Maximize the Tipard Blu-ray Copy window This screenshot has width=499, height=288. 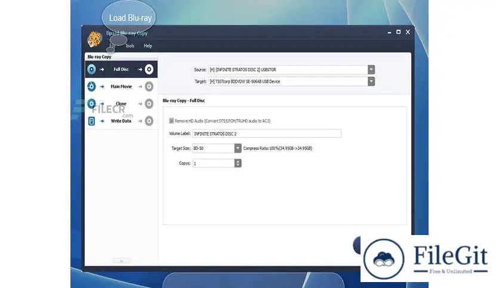point(399,32)
